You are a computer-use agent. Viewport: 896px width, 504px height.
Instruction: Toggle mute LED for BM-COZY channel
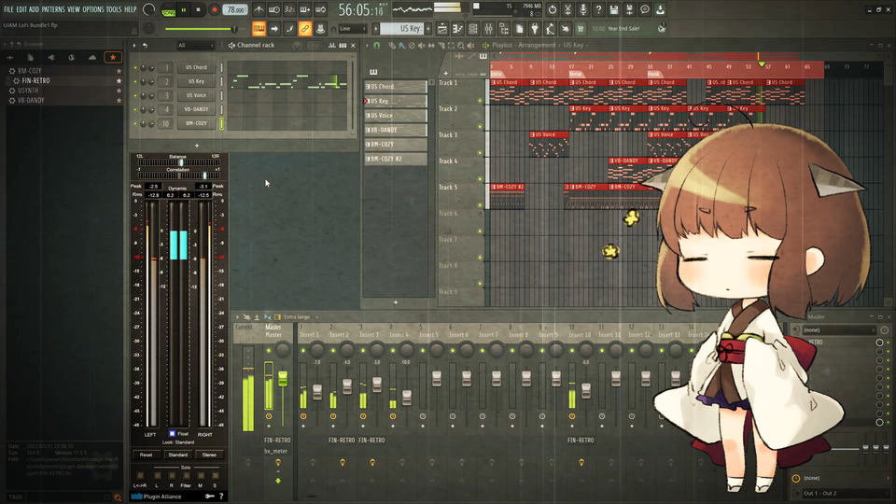[135, 123]
